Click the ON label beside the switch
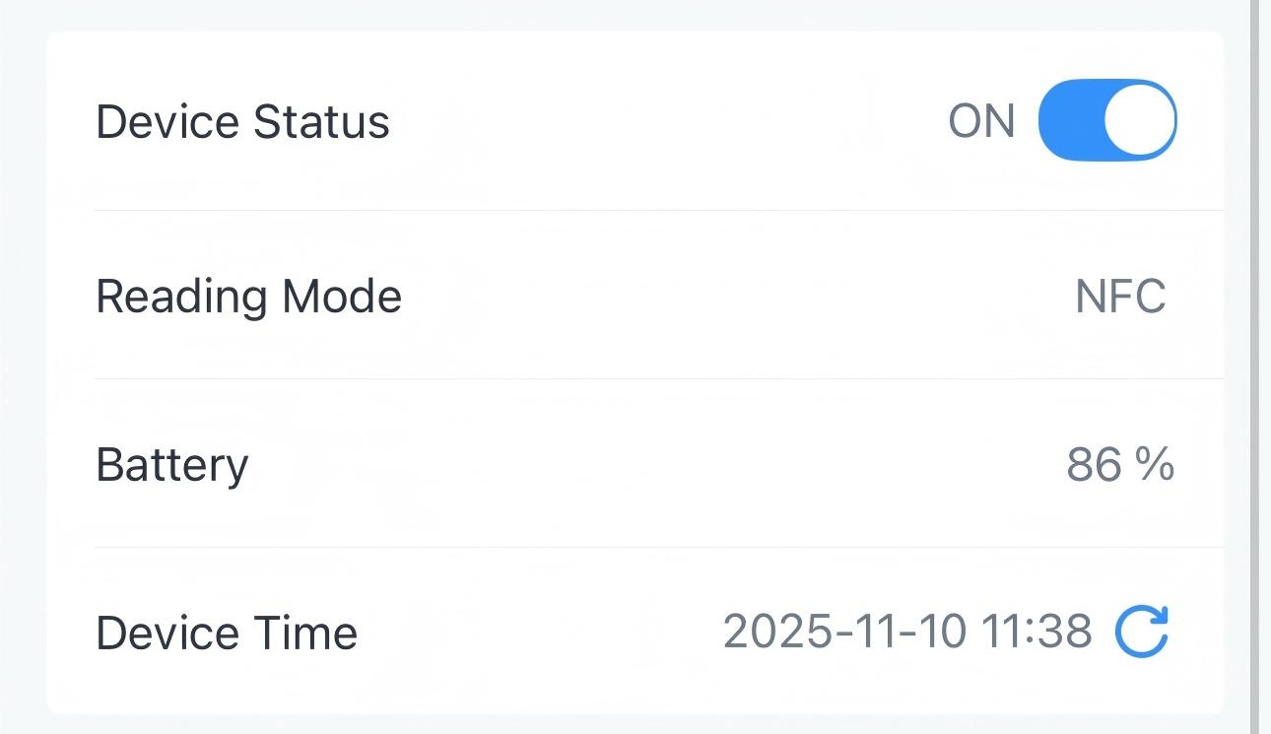1271x734 pixels. coord(981,121)
